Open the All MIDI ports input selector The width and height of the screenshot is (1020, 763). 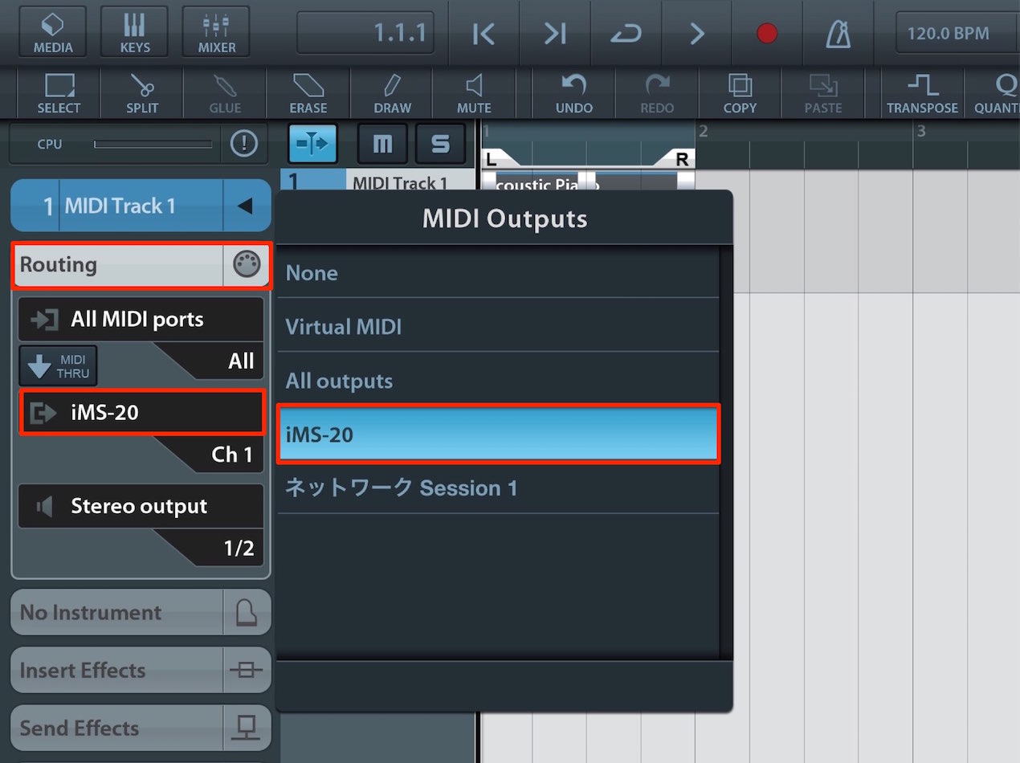click(141, 319)
